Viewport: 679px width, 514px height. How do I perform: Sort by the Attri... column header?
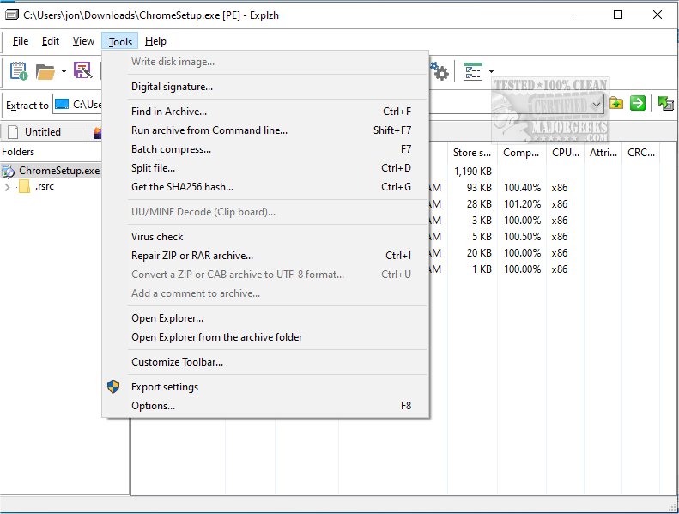tap(603, 153)
